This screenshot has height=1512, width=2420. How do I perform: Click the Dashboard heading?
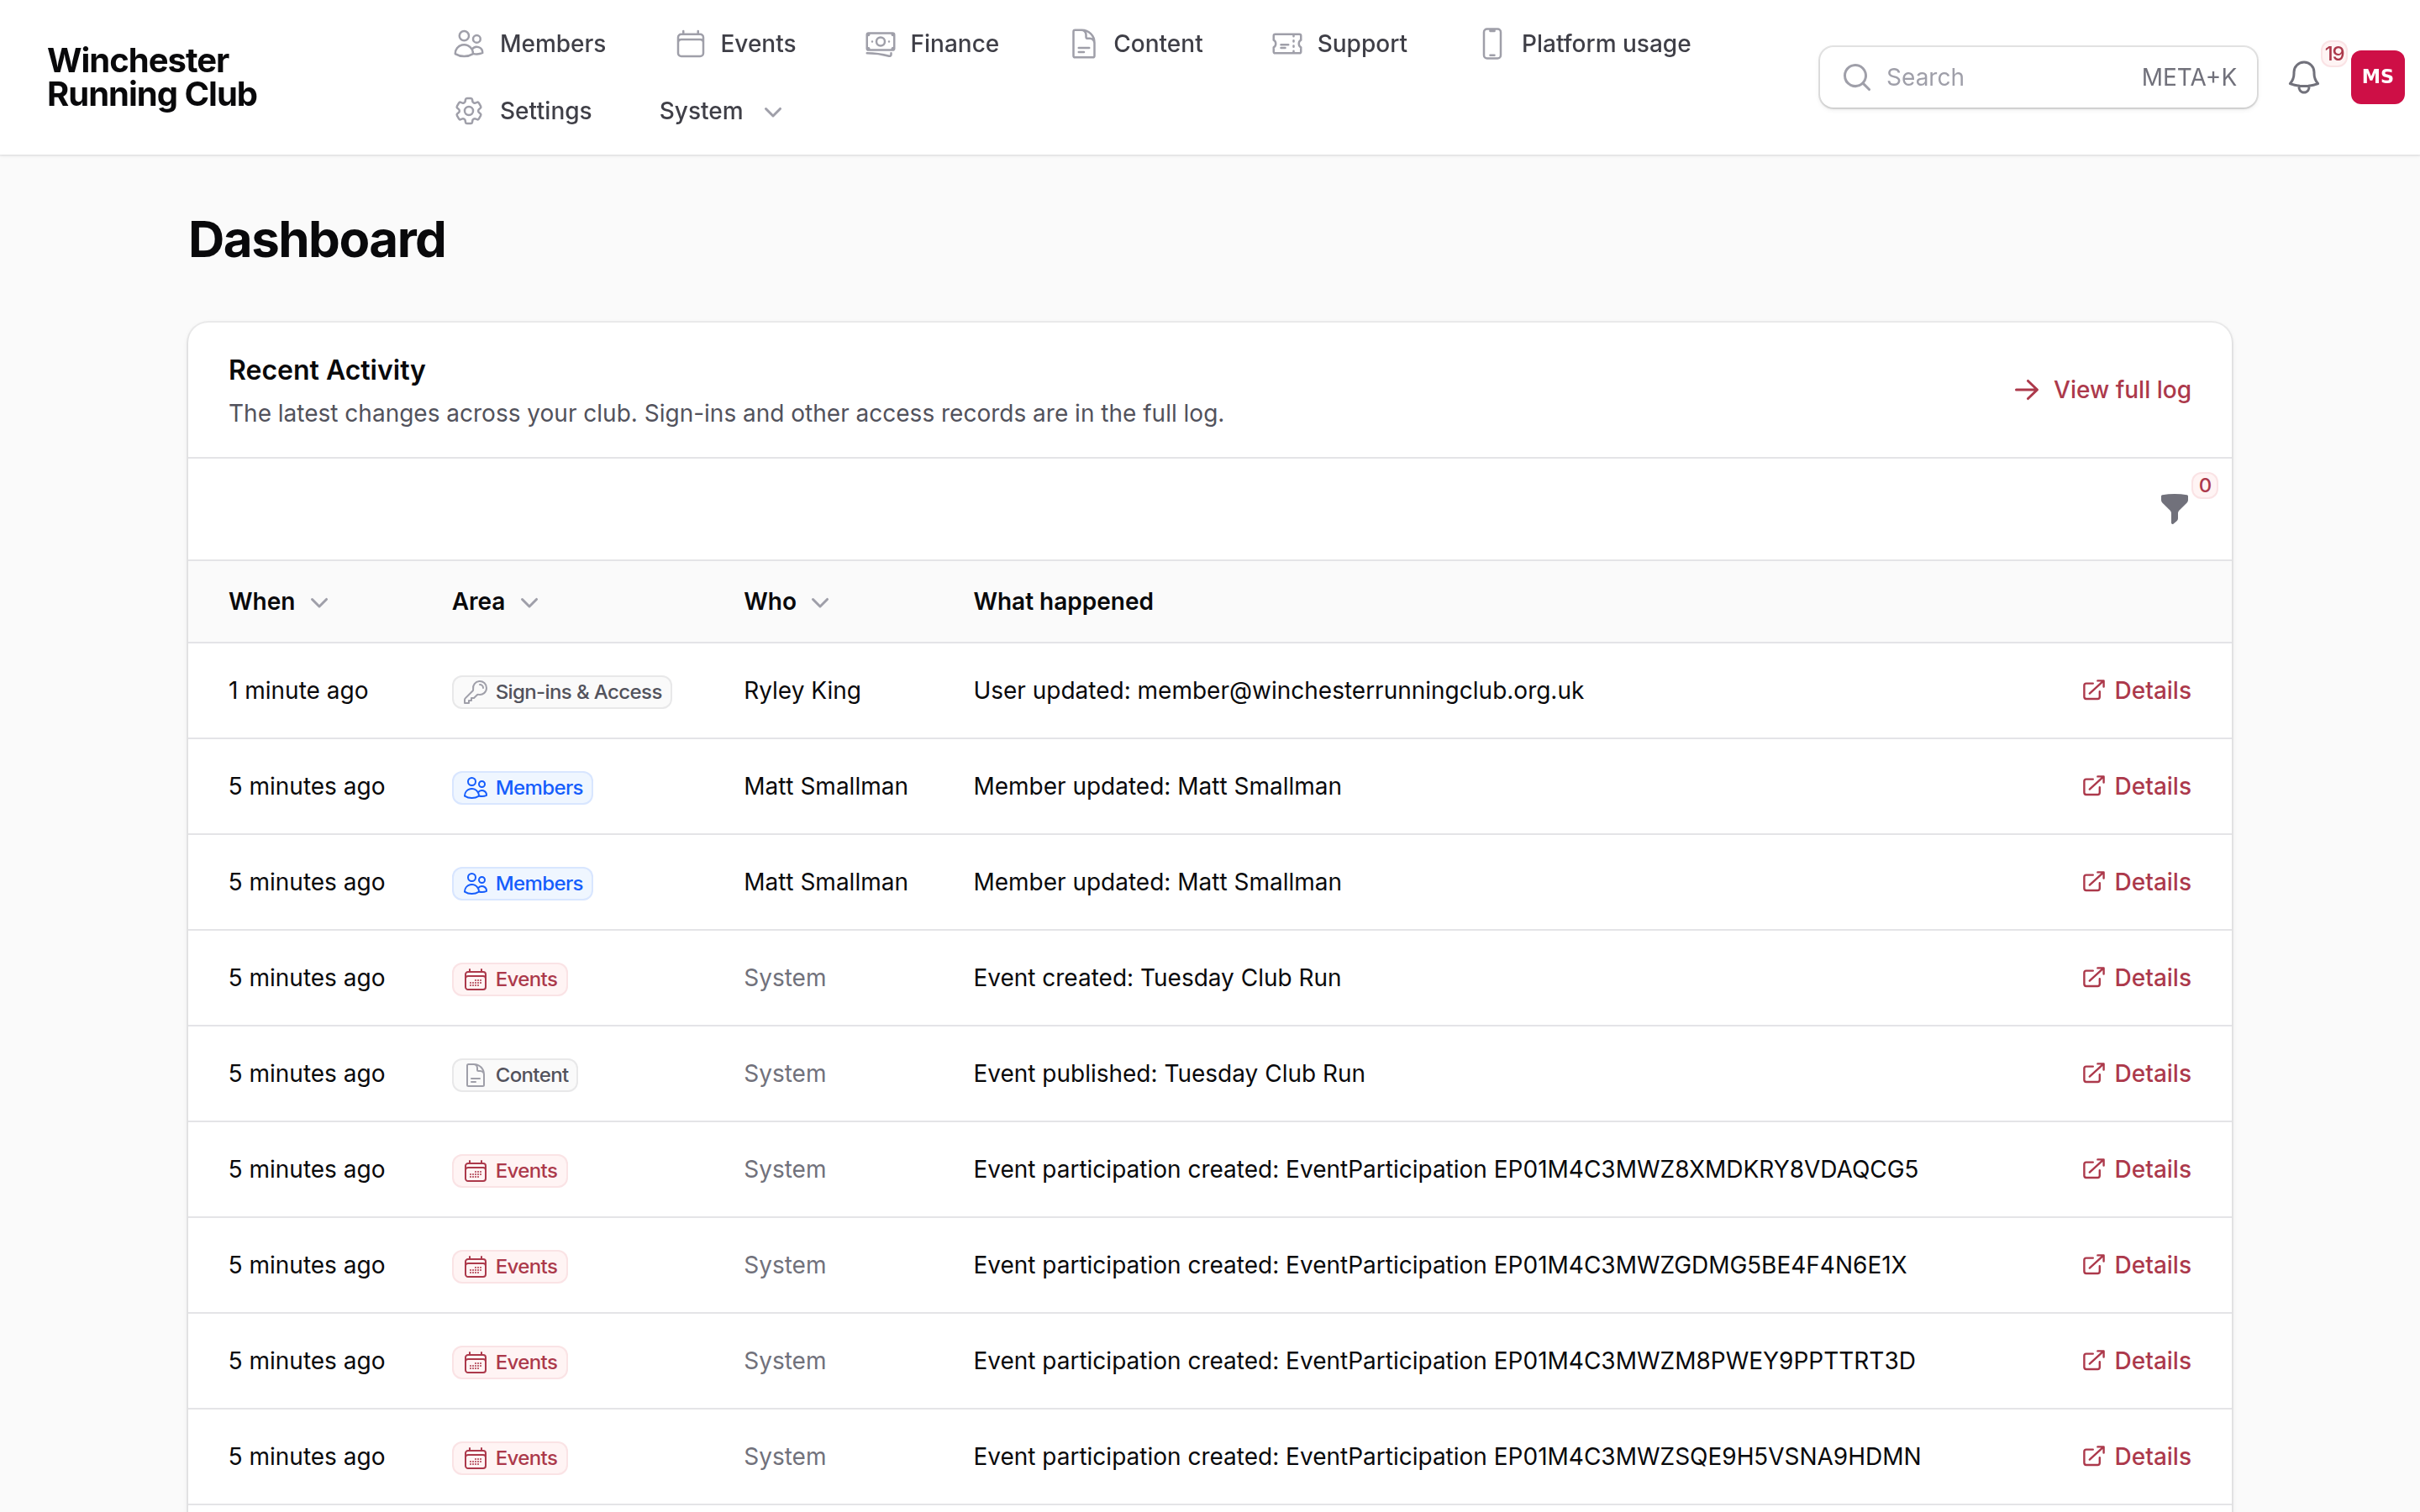pyautogui.click(x=317, y=239)
